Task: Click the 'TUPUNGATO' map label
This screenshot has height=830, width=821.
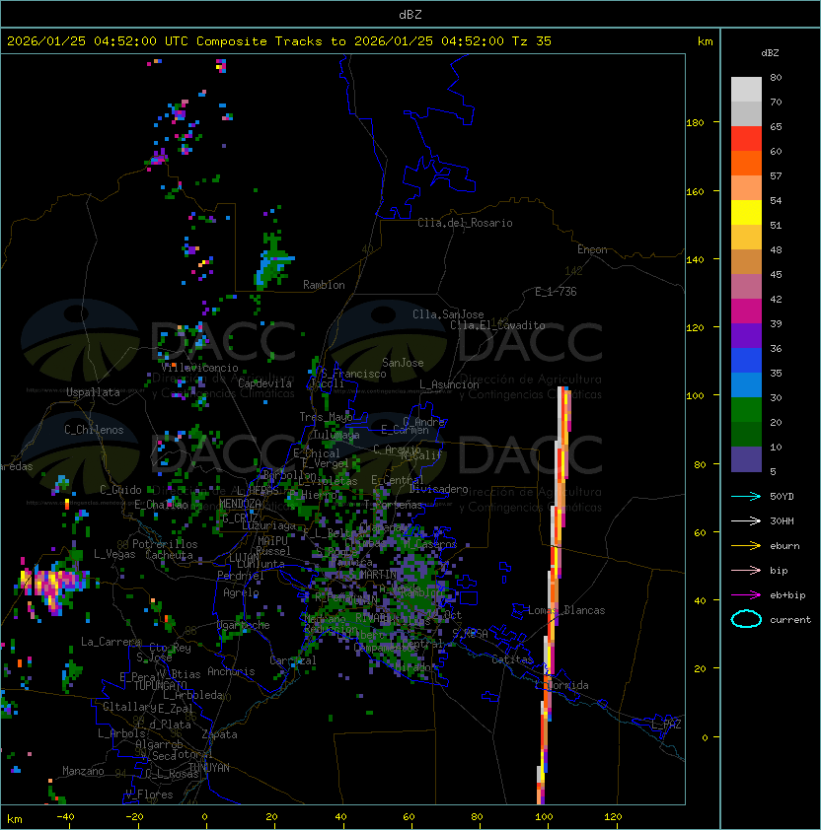Action: [x=160, y=686]
